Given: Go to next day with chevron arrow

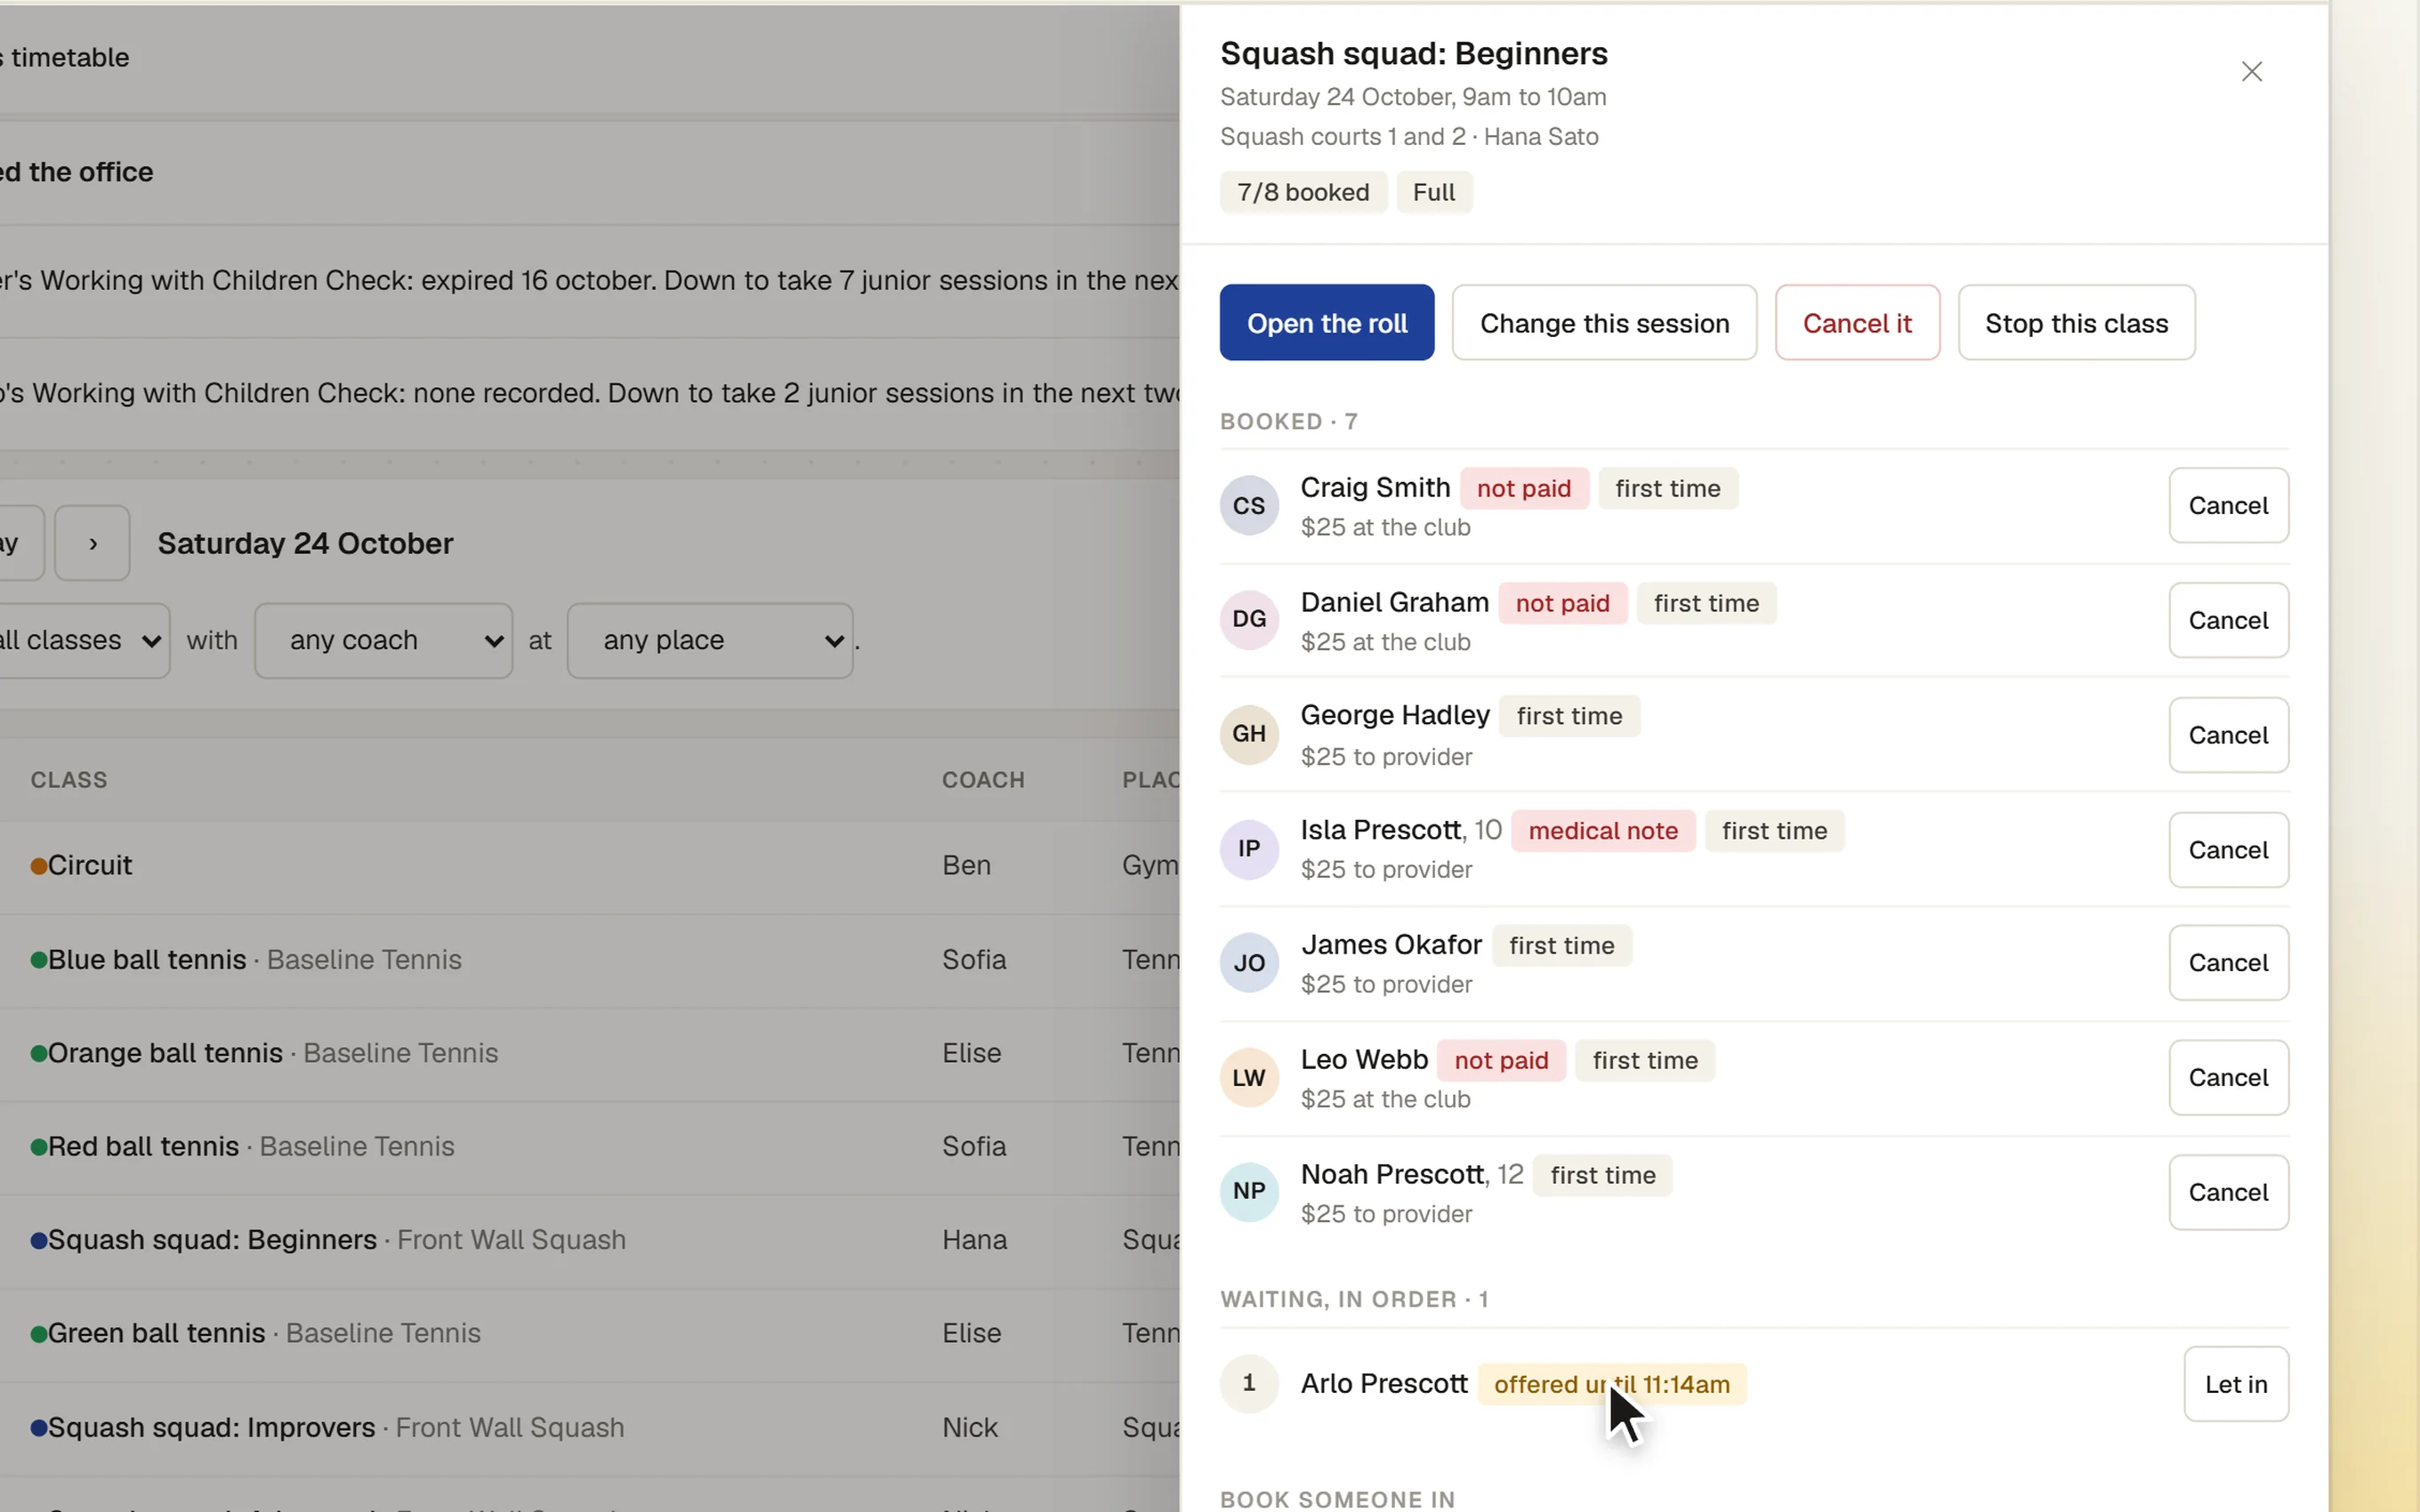Looking at the screenshot, I should 92,543.
